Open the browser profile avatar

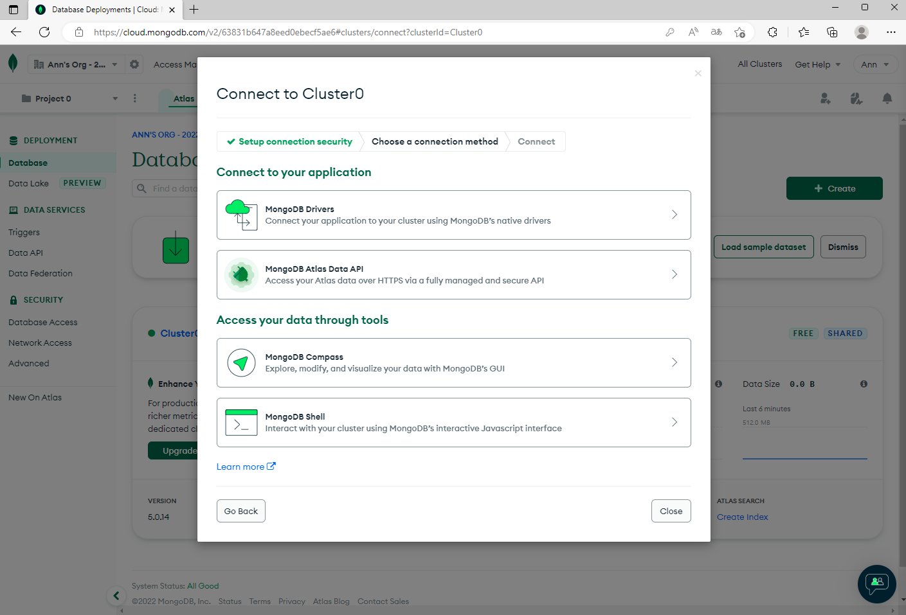[x=862, y=32]
